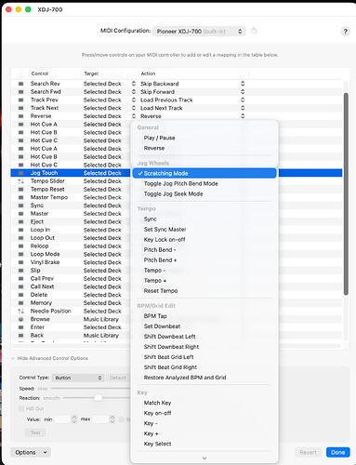The width and height of the screenshot is (356, 465).
Task: Click the share icon beside MIDI Configuration
Action: click(x=254, y=31)
